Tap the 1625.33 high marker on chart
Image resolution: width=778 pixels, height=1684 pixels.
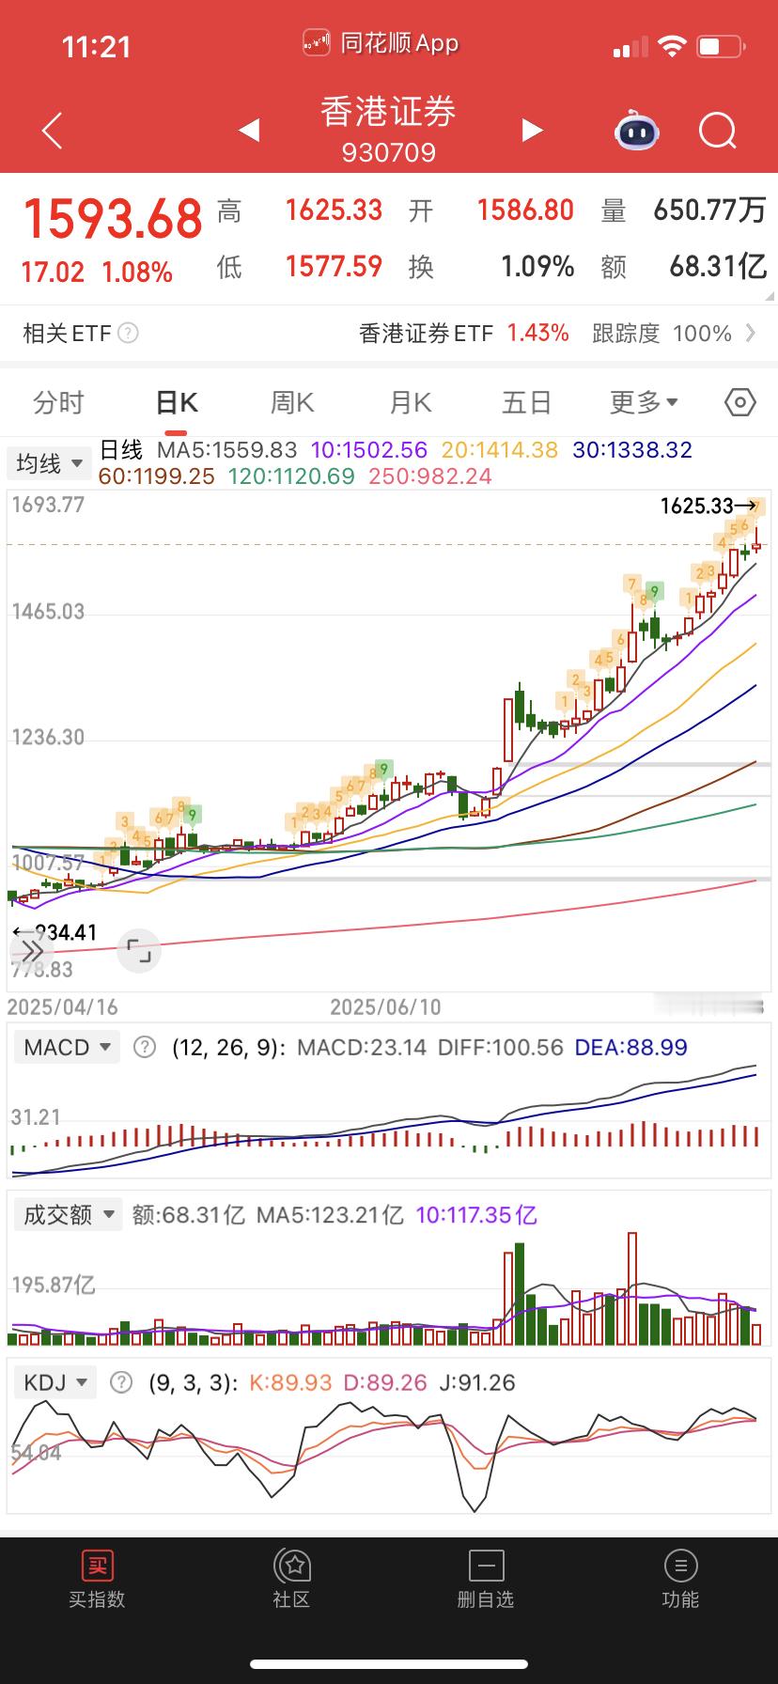(708, 507)
